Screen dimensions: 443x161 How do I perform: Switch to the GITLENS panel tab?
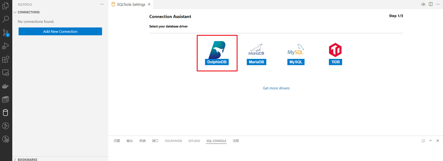194,141
